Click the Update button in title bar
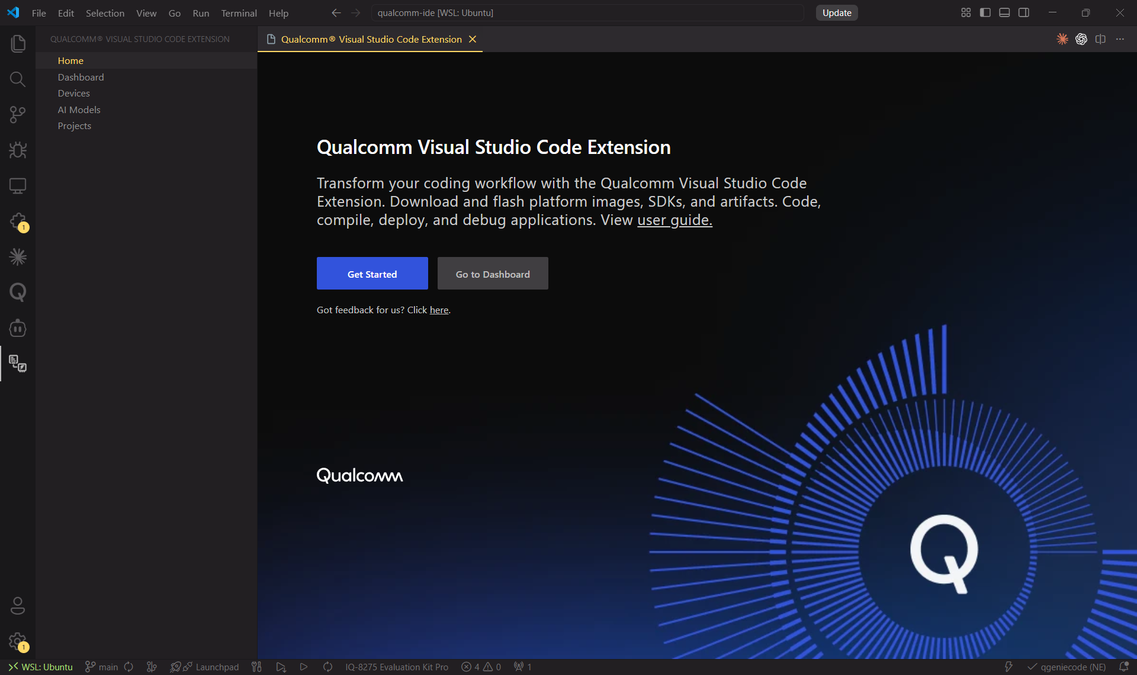This screenshot has height=675, width=1137. click(x=837, y=12)
